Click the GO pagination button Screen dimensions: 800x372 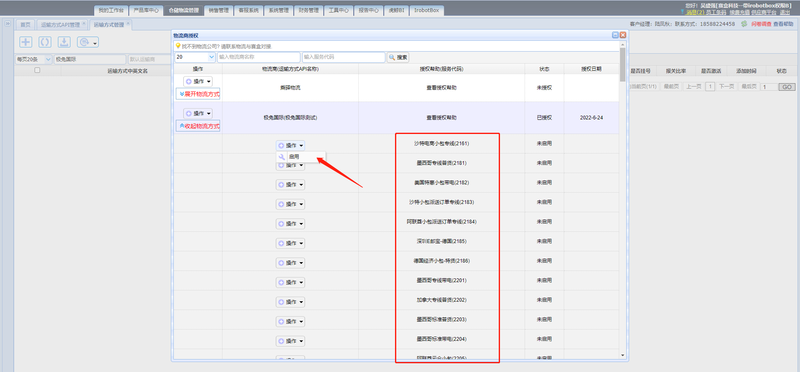click(x=787, y=87)
